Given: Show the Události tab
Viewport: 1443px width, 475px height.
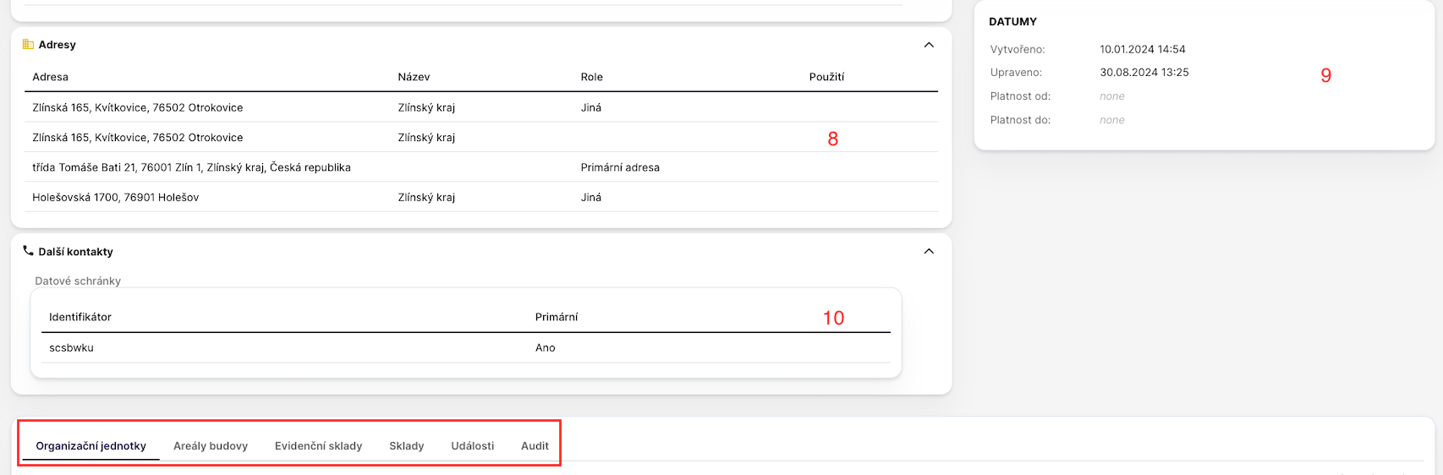Looking at the screenshot, I should point(472,445).
